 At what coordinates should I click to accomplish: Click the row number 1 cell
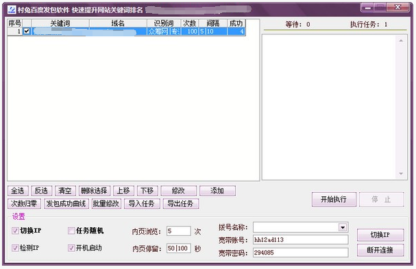point(15,32)
